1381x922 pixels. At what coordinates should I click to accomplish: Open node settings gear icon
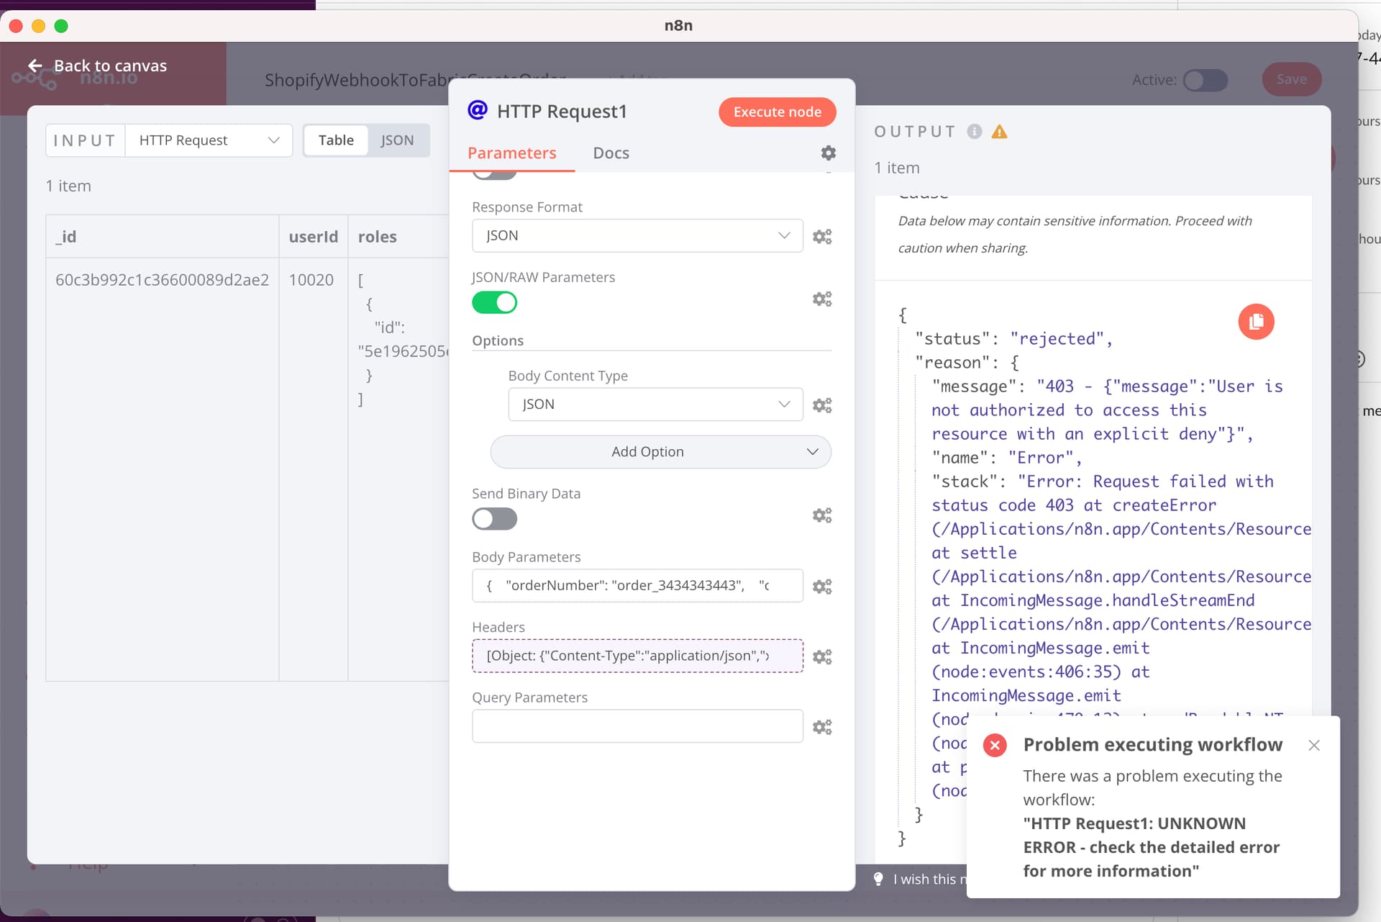click(x=828, y=153)
